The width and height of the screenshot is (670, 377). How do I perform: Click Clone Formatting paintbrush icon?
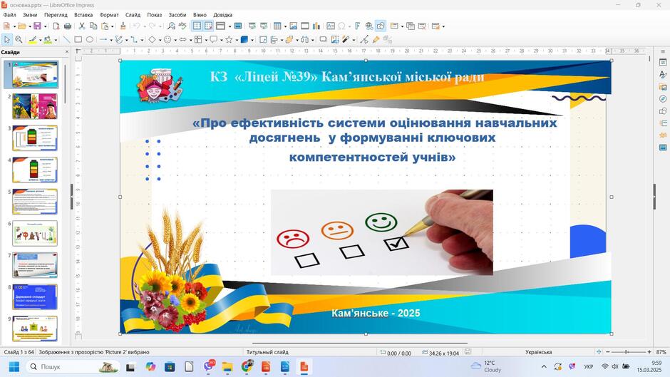click(x=123, y=26)
